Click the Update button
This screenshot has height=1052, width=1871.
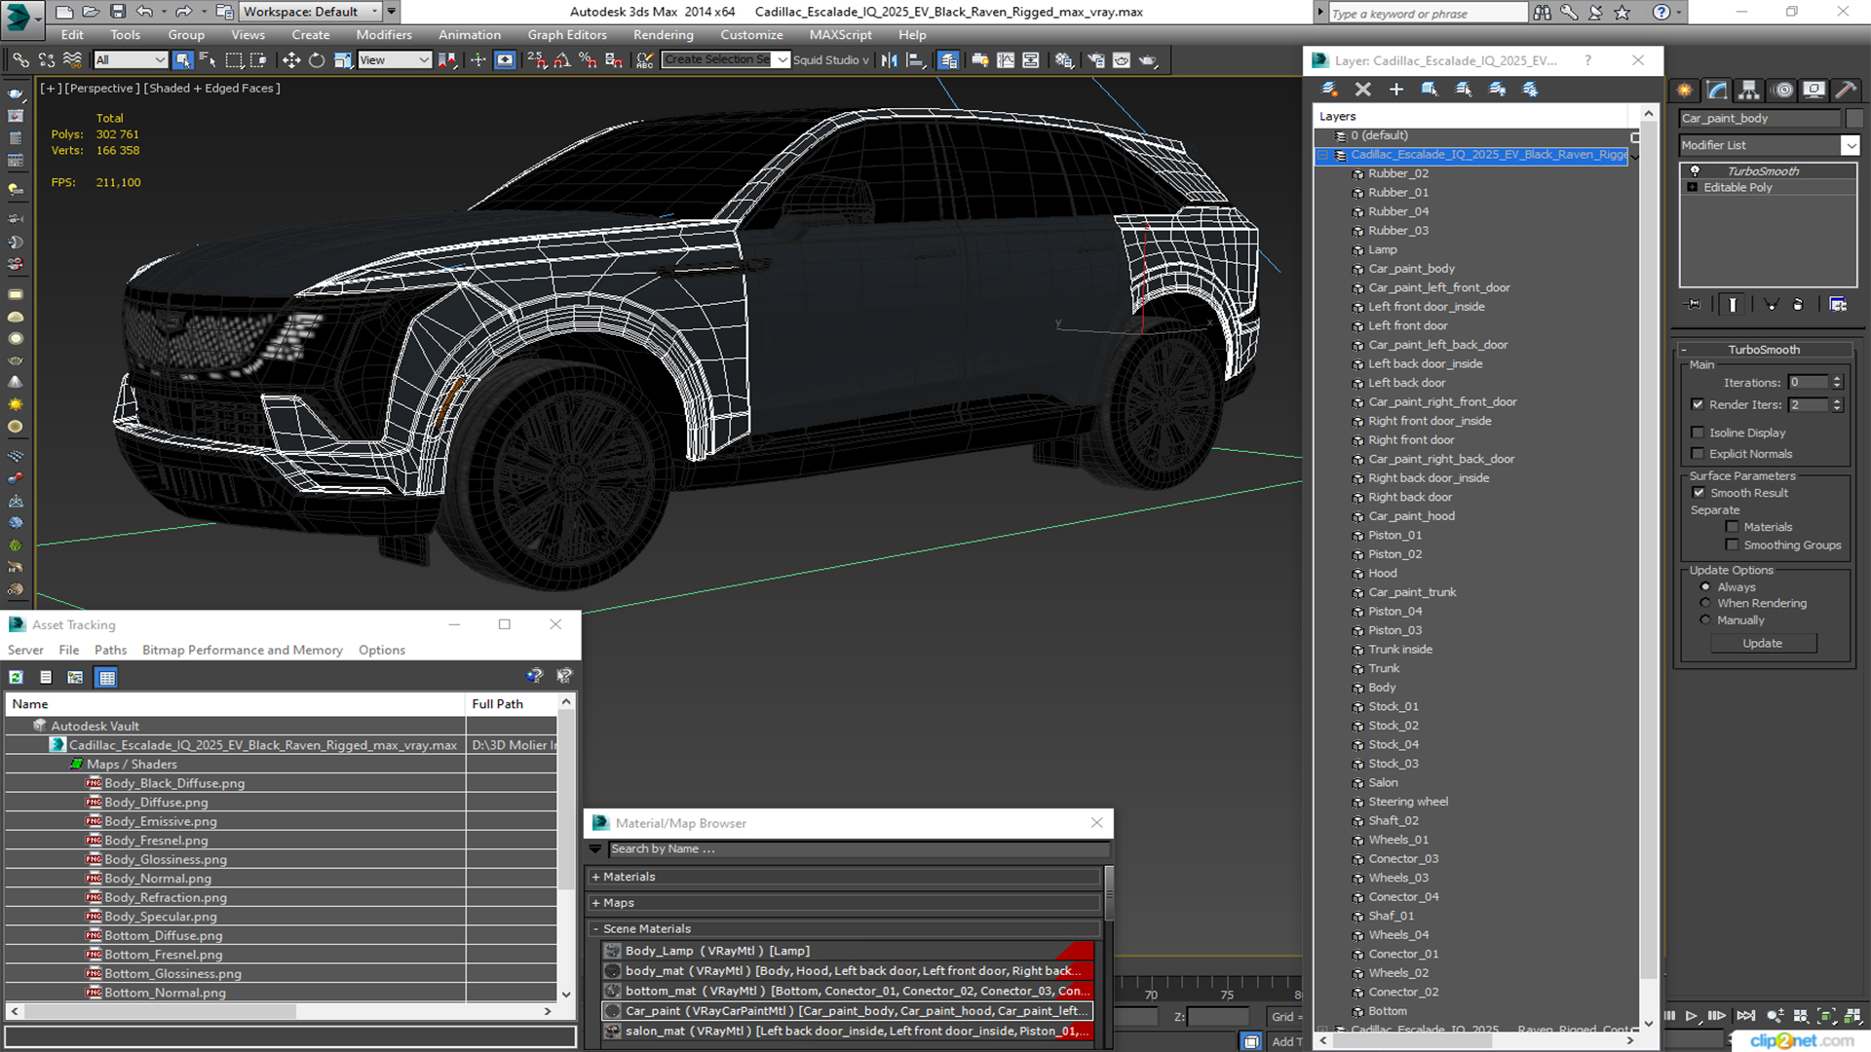(x=1762, y=644)
